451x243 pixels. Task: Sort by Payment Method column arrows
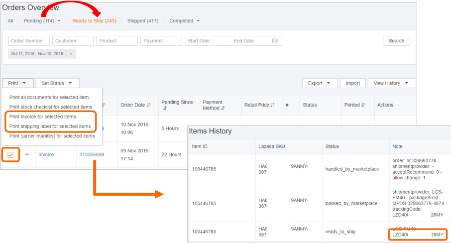(x=223, y=108)
